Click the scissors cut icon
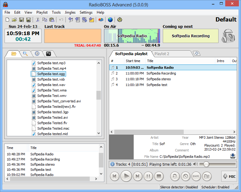This screenshot has height=192, width=241. tap(38, 20)
